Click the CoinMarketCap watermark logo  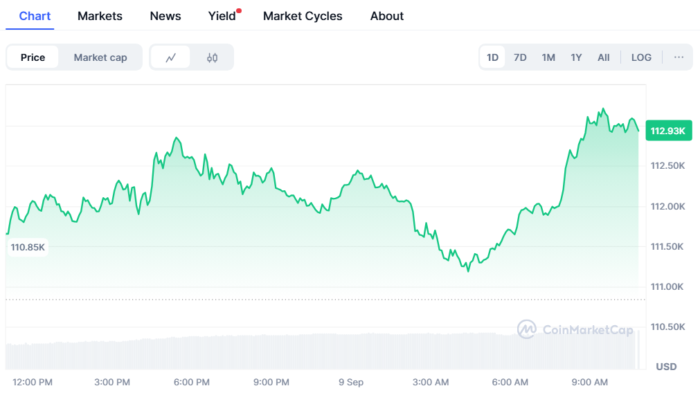pos(575,329)
